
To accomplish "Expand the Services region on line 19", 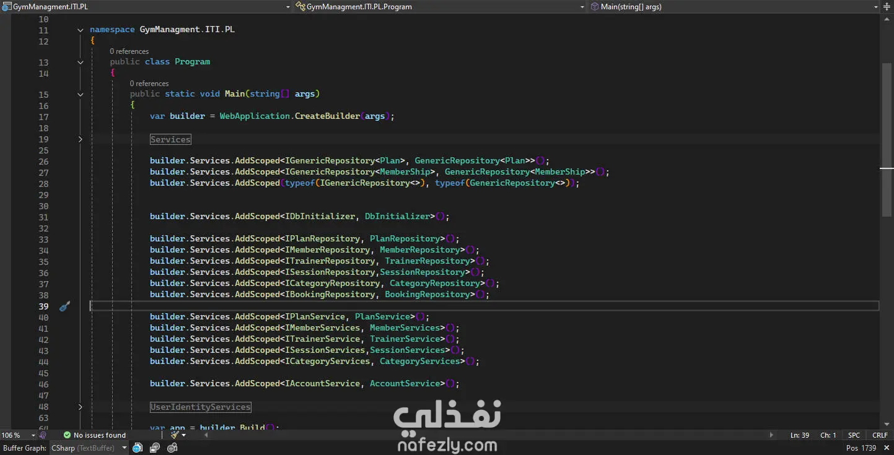I will (x=81, y=139).
